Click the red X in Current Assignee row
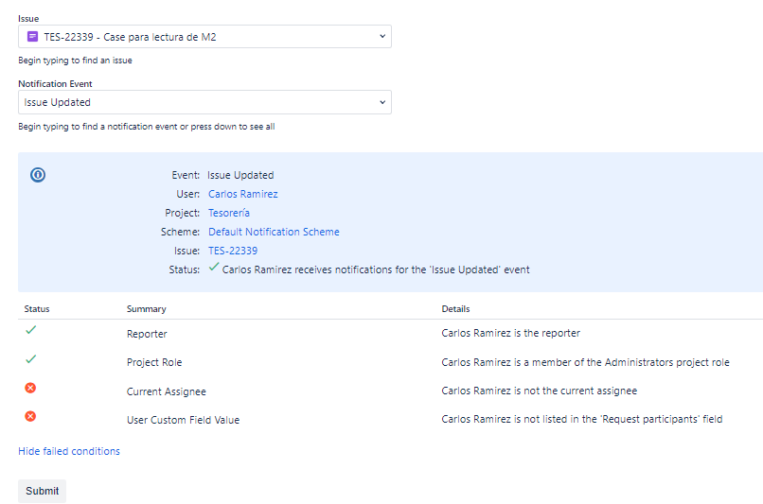763x504 pixels. (x=30, y=388)
